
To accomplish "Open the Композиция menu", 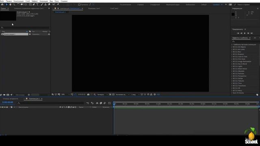I will click(x=19, y=1).
